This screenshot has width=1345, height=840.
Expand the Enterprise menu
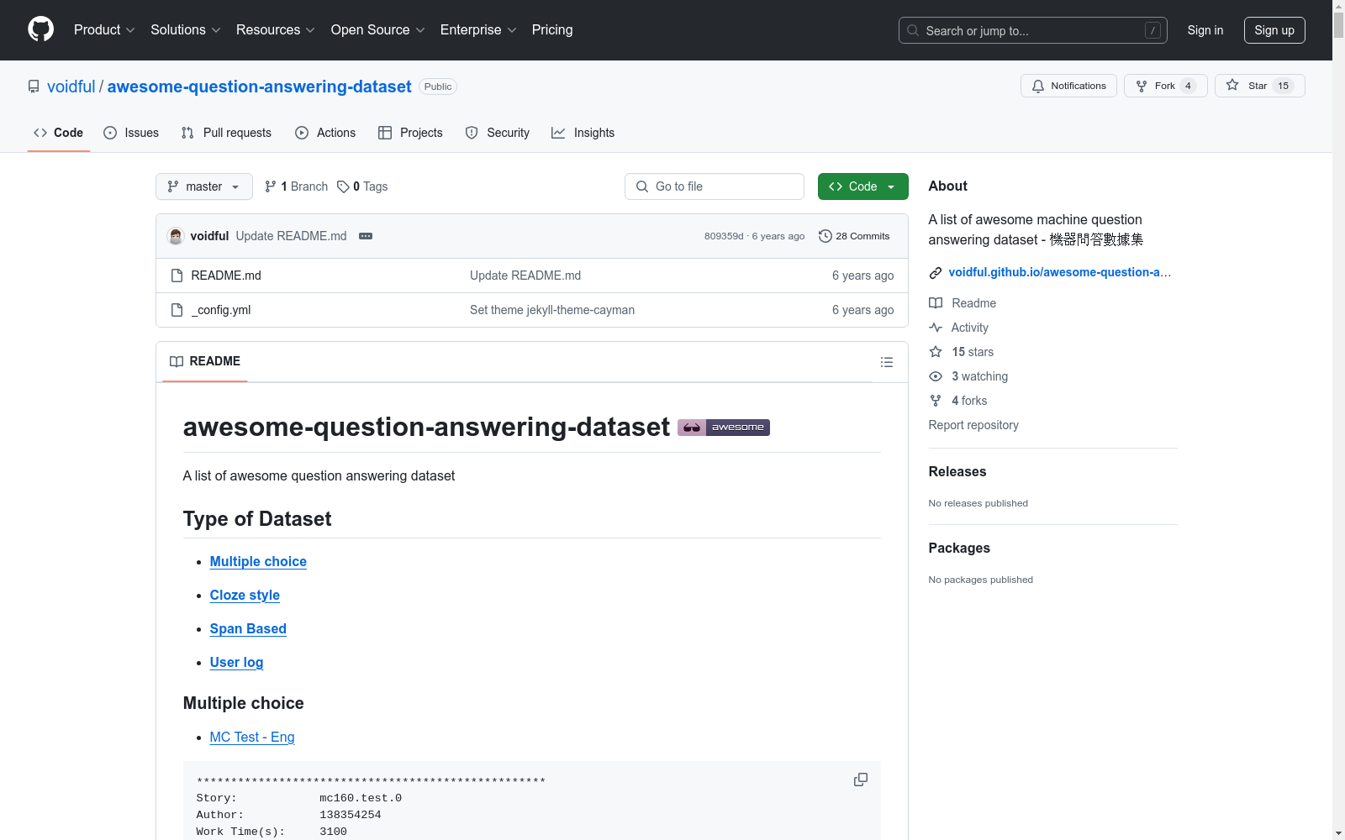(x=478, y=29)
